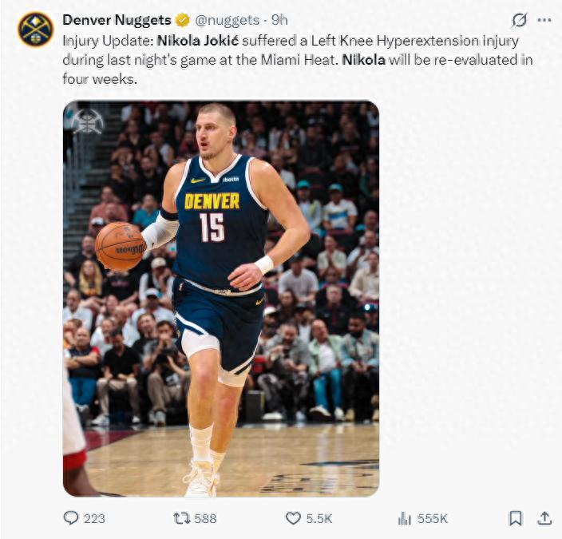Viewport: 562px width, 539px height.
Task: Click the 223 replies count
Action: click(x=94, y=518)
